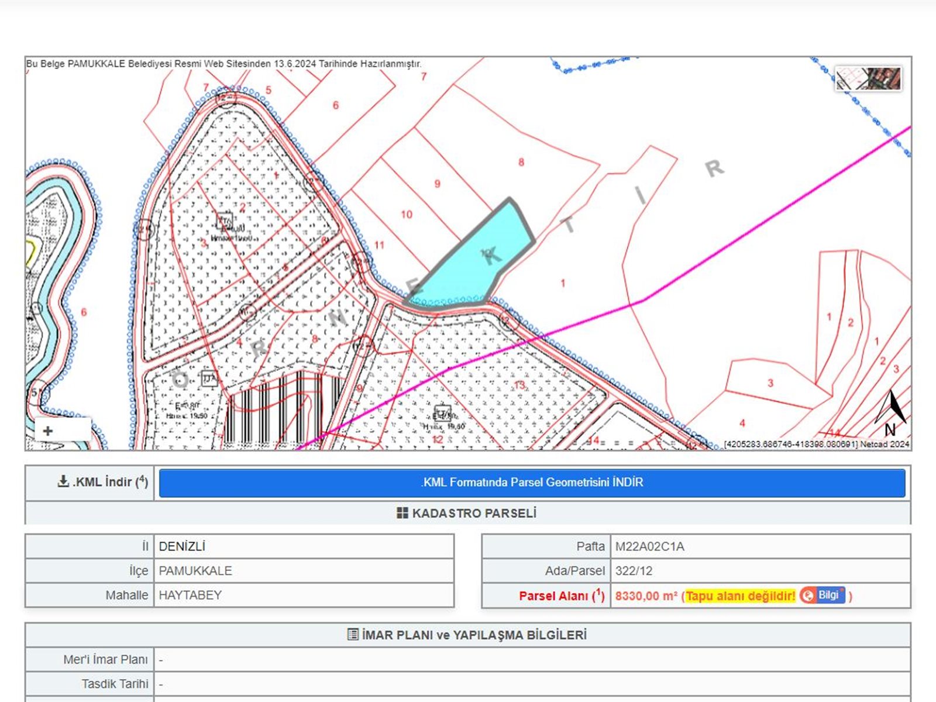
Task: Click the İl field showing DENİZLİ
Action: (182, 546)
